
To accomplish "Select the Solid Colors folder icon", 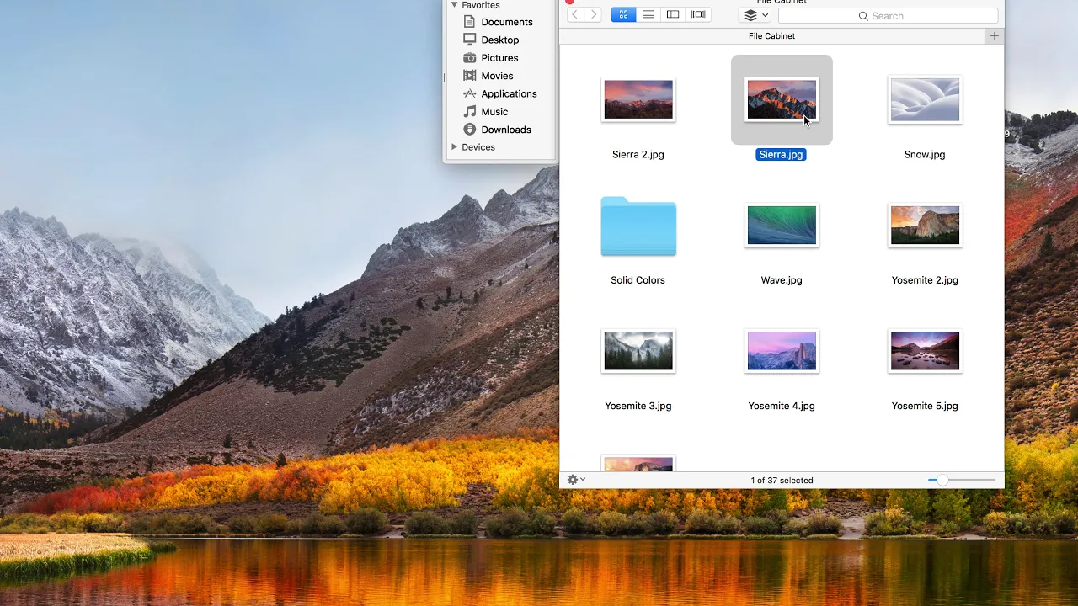I will point(638,226).
